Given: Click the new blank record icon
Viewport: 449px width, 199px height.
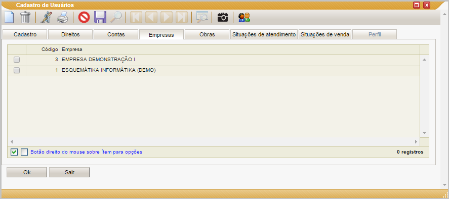Looking at the screenshot, I should coord(9,18).
